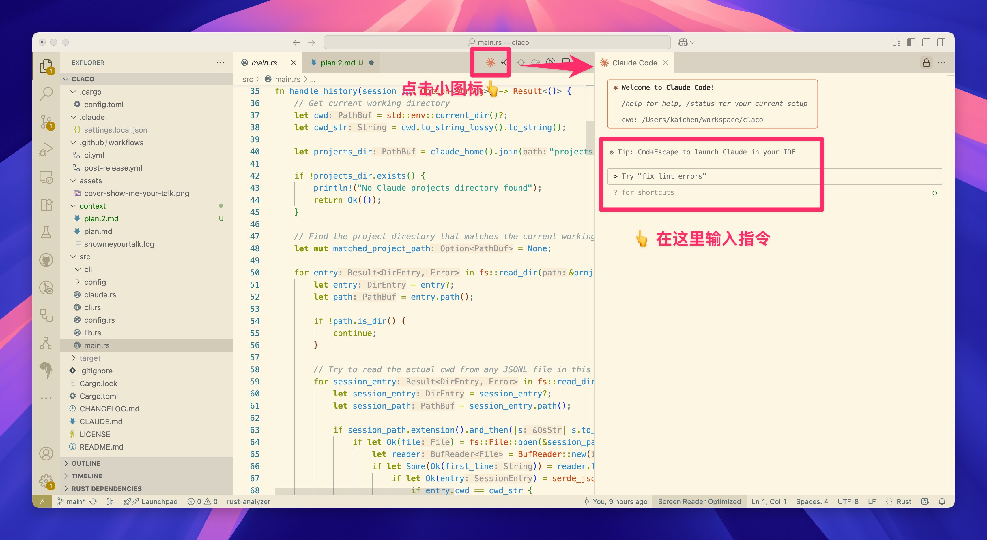Toggle the bottom panel
This screenshot has width=987, height=540.
coord(926,42)
